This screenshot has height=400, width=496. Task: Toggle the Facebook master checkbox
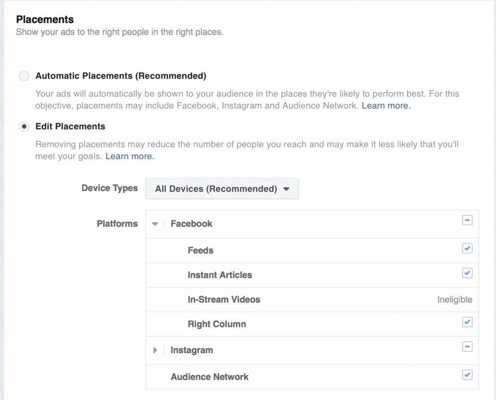(x=467, y=220)
